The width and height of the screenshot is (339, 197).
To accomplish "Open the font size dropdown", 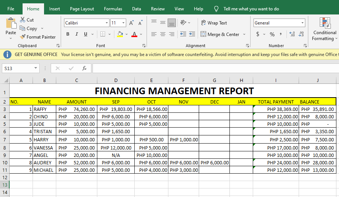I will coord(123,23).
